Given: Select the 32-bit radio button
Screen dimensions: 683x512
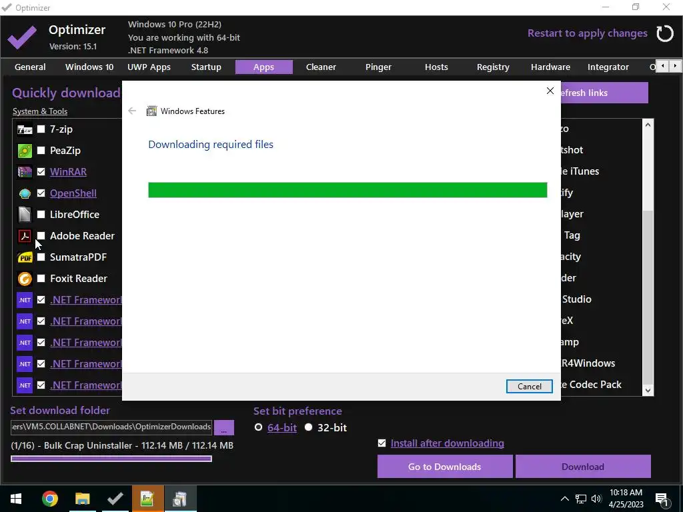Looking at the screenshot, I should point(308,427).
